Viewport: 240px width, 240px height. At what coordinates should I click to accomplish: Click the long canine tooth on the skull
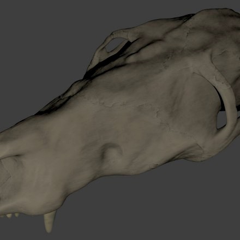click(49, 222)
